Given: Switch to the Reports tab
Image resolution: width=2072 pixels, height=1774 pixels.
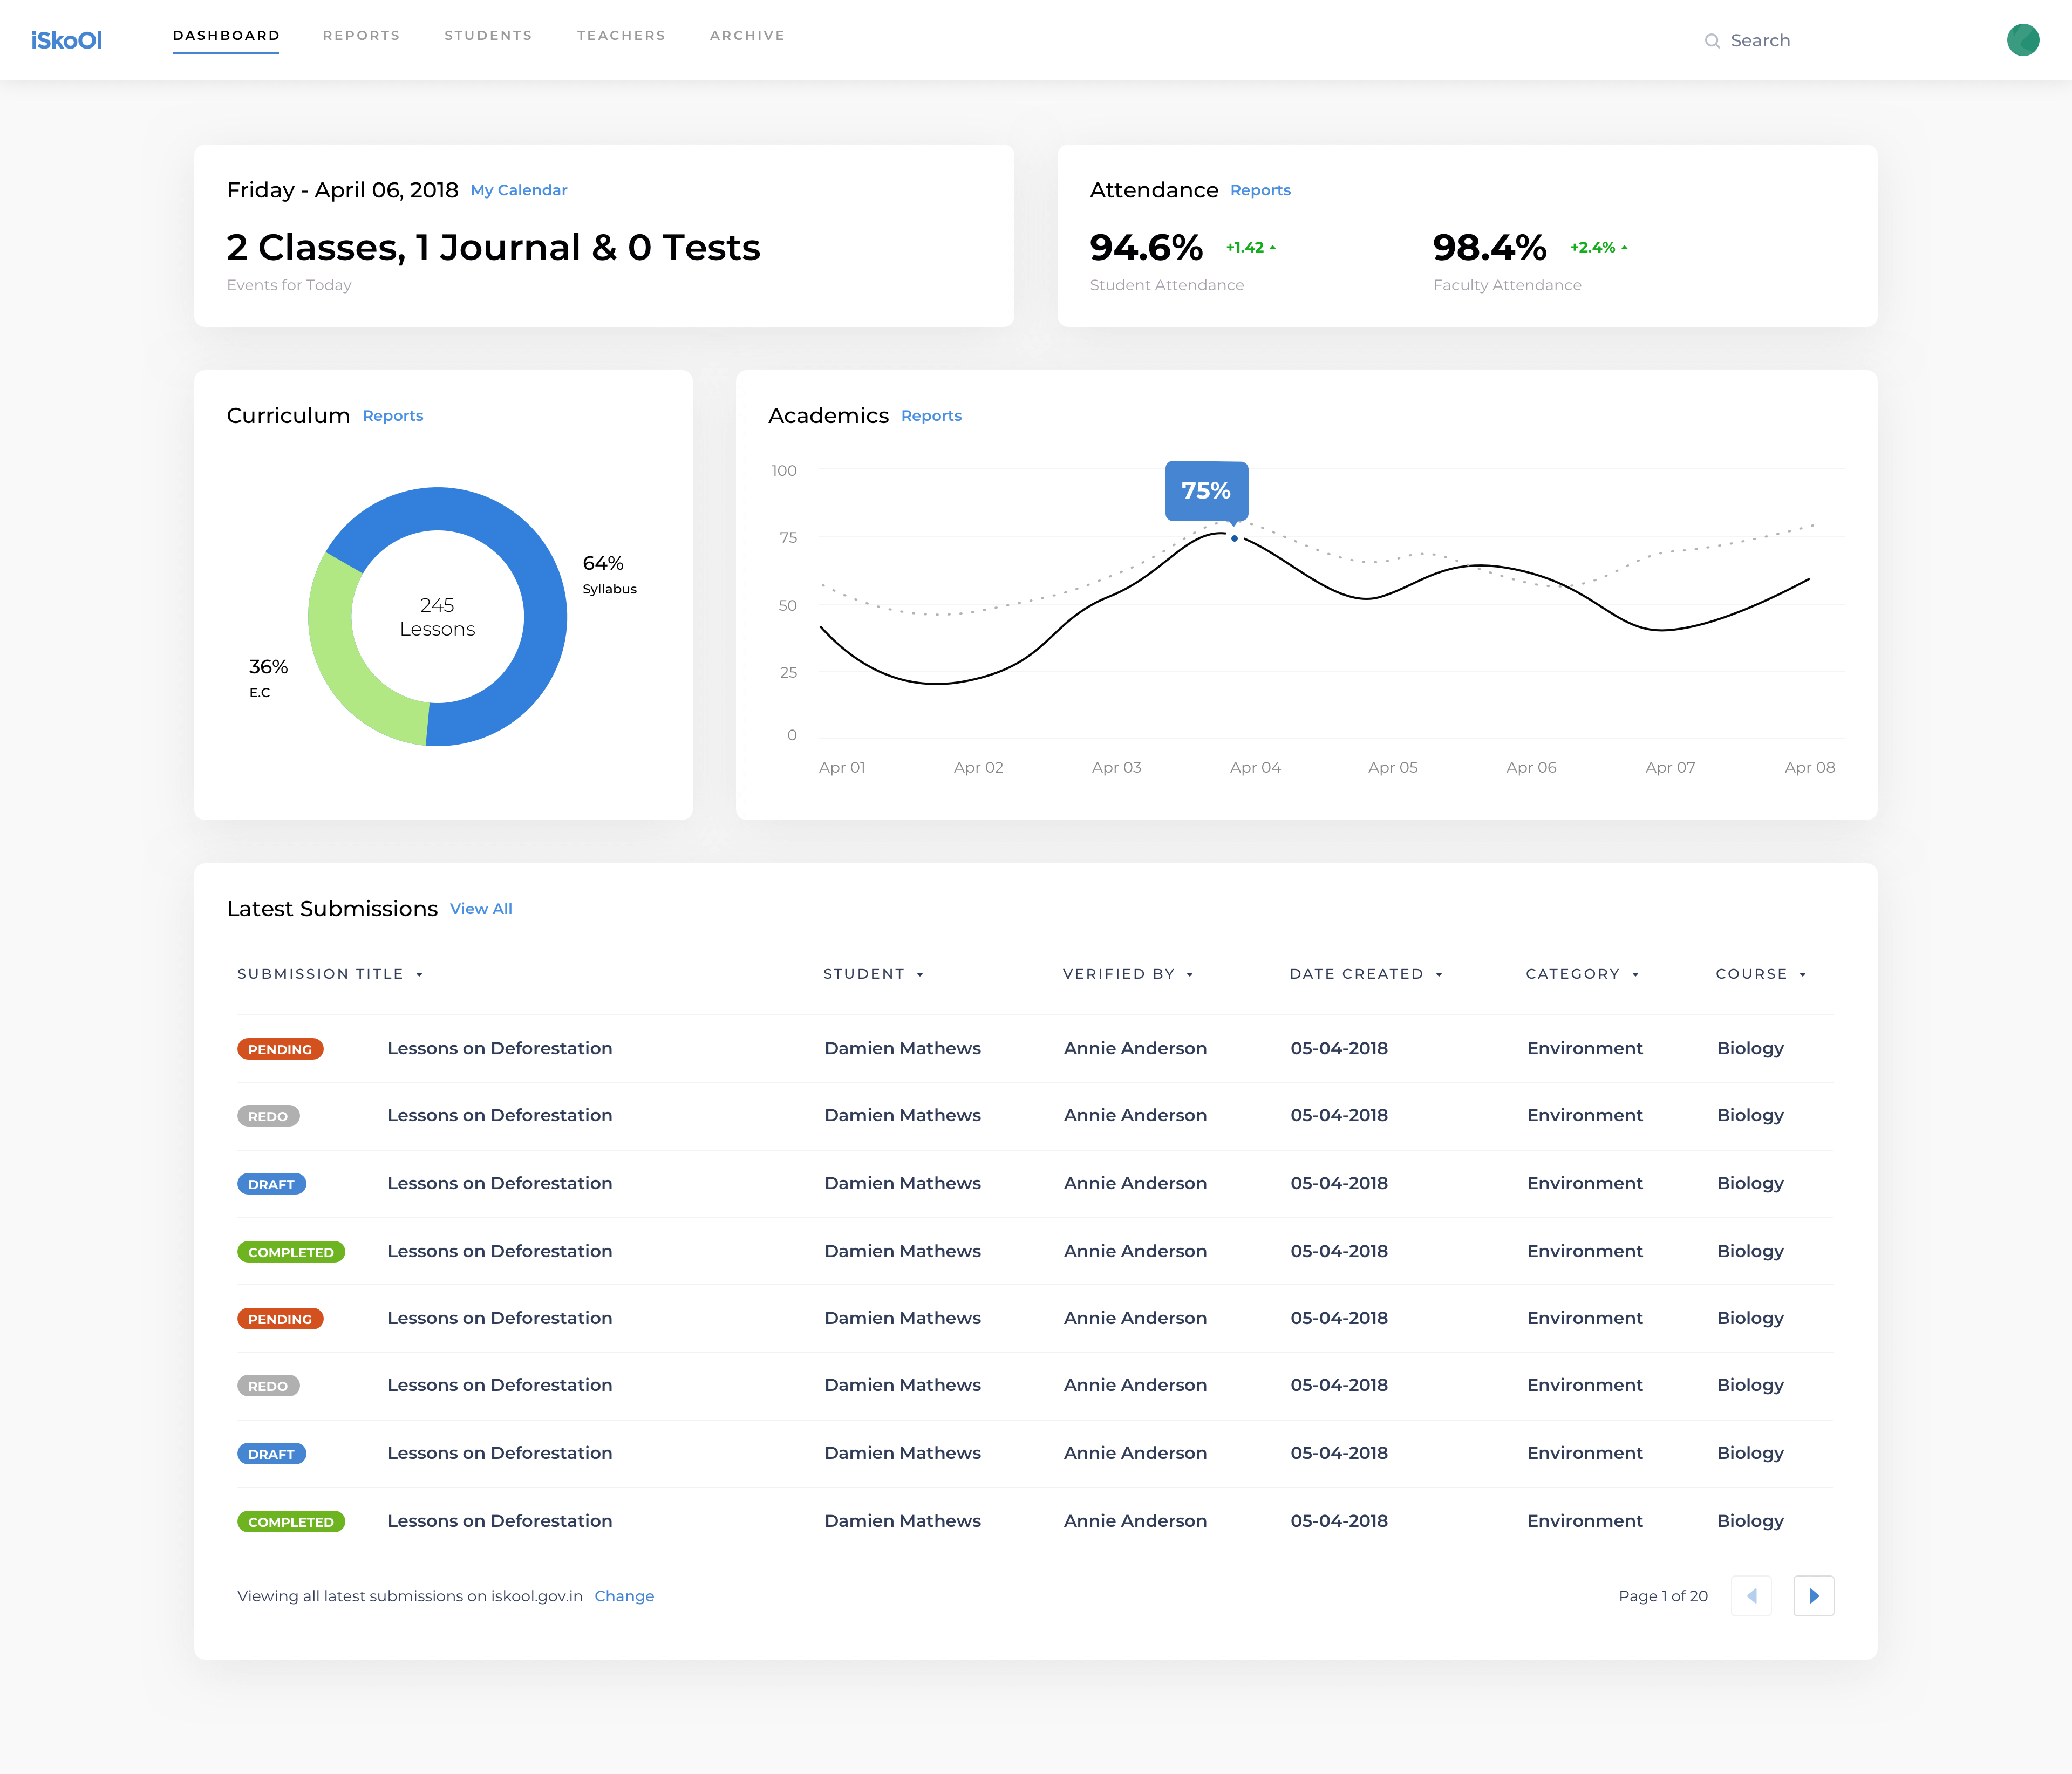Looking at the screenshot, I should [361, 35].
